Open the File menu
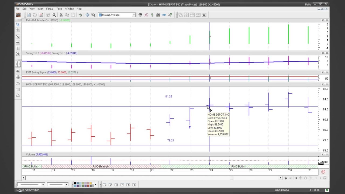The width and height of the screenshot is (345, 194). [x=18, y=9]
